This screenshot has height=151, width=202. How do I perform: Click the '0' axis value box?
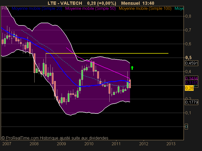186,127
